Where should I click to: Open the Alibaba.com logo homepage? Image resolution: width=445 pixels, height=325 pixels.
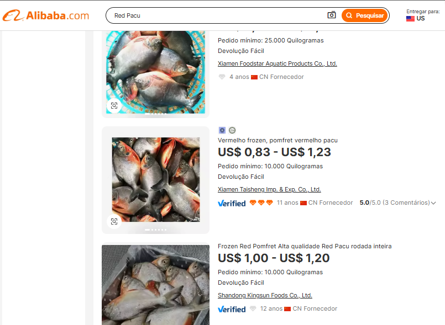coord(46,15)
